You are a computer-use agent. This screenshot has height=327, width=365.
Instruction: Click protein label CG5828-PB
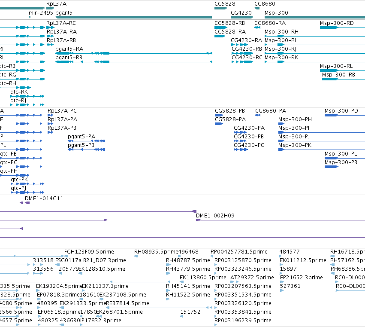point(230,111)
